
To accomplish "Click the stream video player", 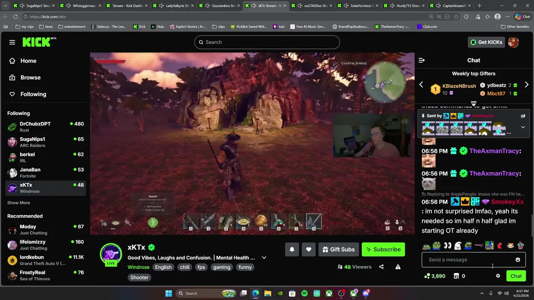I will pyautogui.click(x=252, y=144).
